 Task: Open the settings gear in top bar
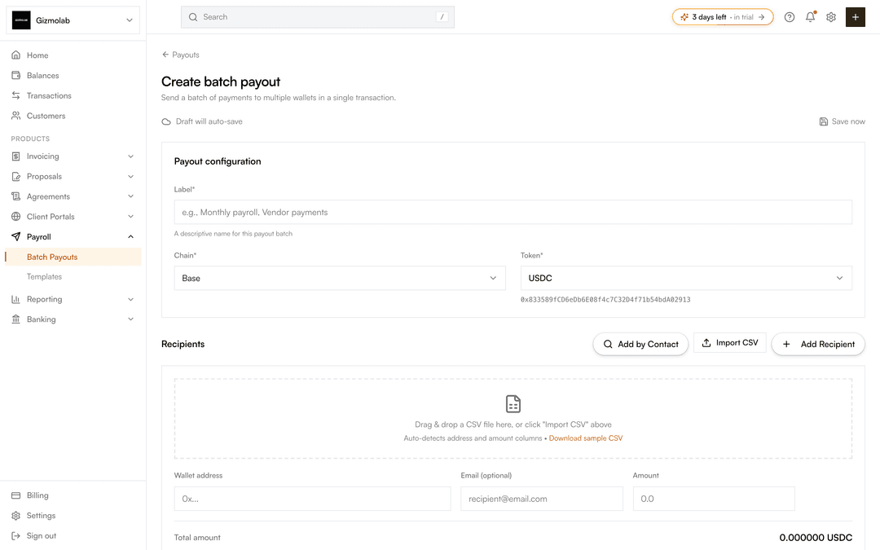pos(831,17)
